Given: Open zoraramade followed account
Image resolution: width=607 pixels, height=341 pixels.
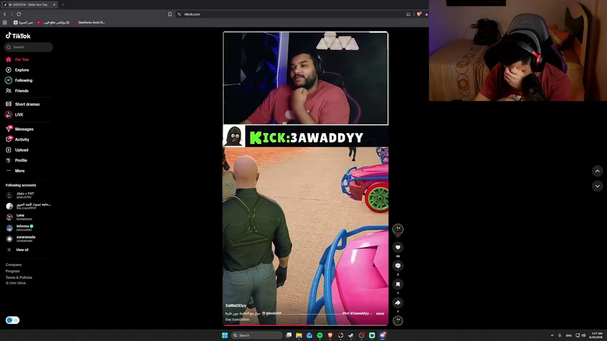Looking at the screenshot, I should tap(21, 239).
